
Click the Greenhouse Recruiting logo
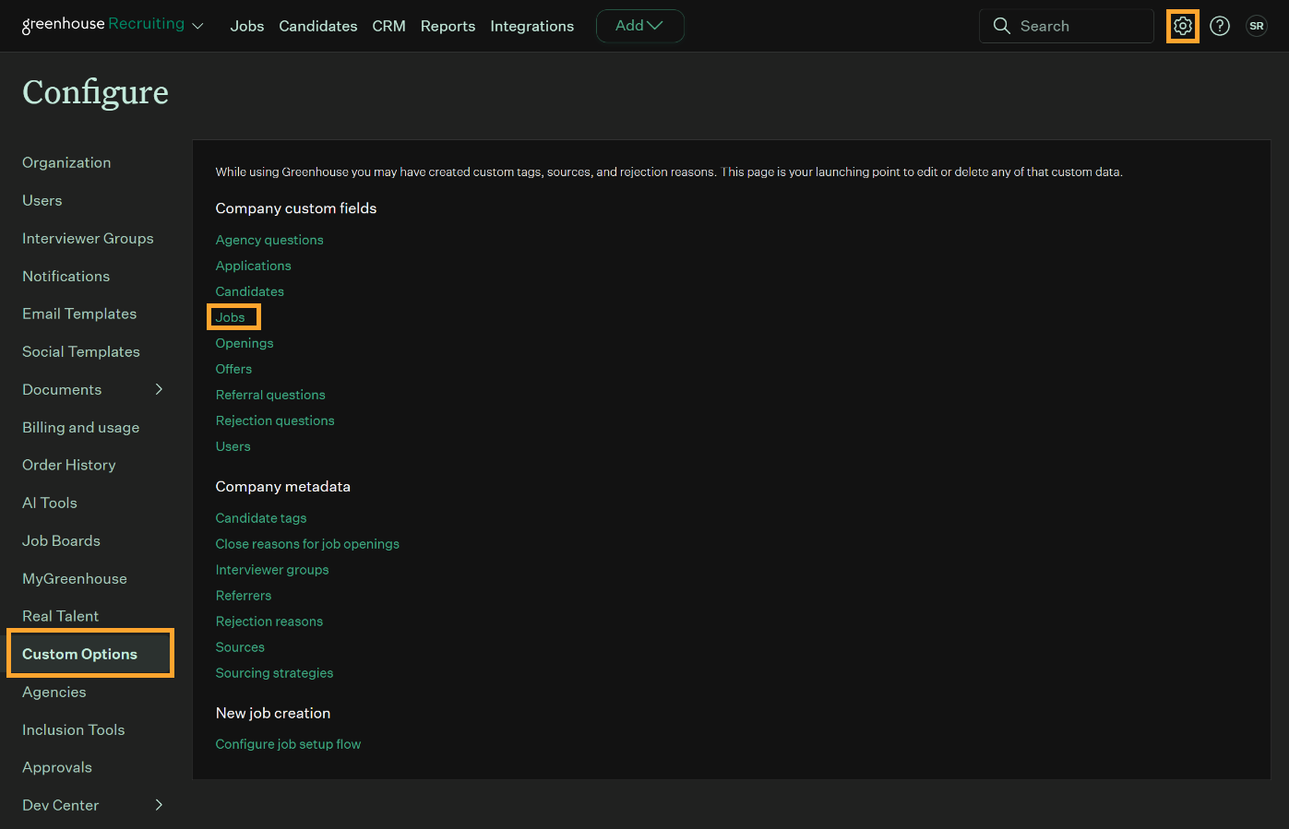point(103,25)
